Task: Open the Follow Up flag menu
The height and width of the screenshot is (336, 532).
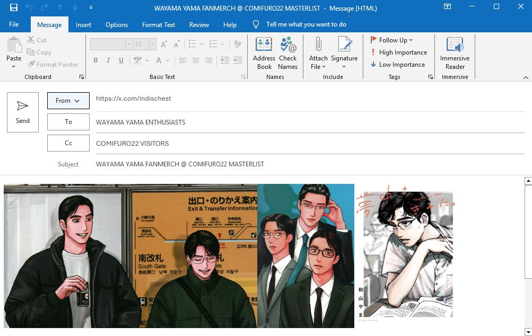Action: click(391, 40)
